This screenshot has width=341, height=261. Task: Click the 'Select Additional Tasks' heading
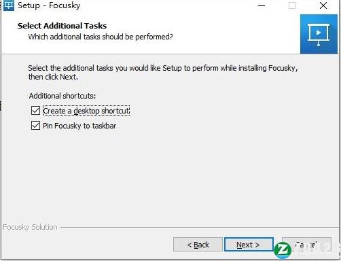[62, 26]
